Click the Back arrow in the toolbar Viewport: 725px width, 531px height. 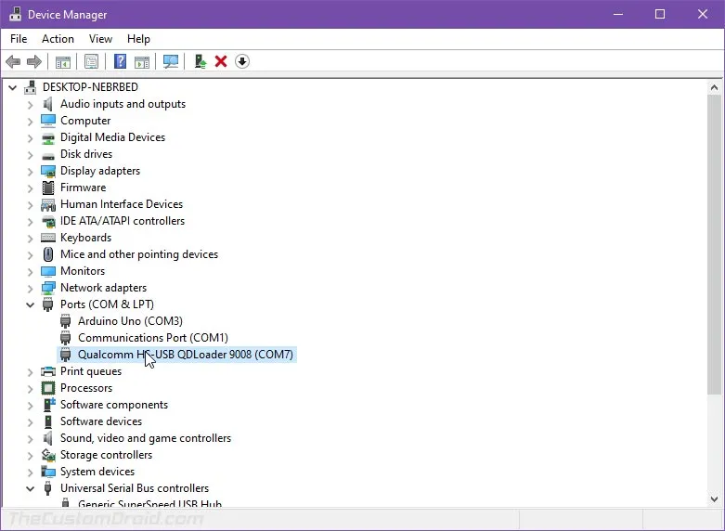point(13,62)
